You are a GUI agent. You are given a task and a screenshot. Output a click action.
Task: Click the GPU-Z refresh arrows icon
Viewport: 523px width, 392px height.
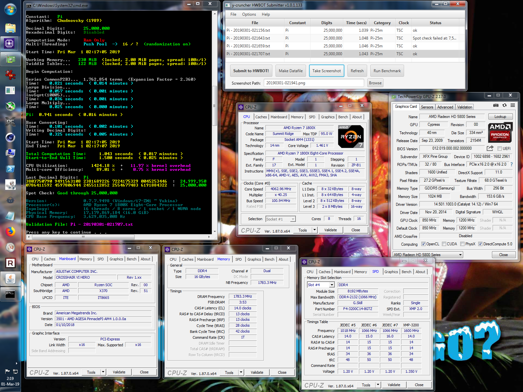[504, 105]
